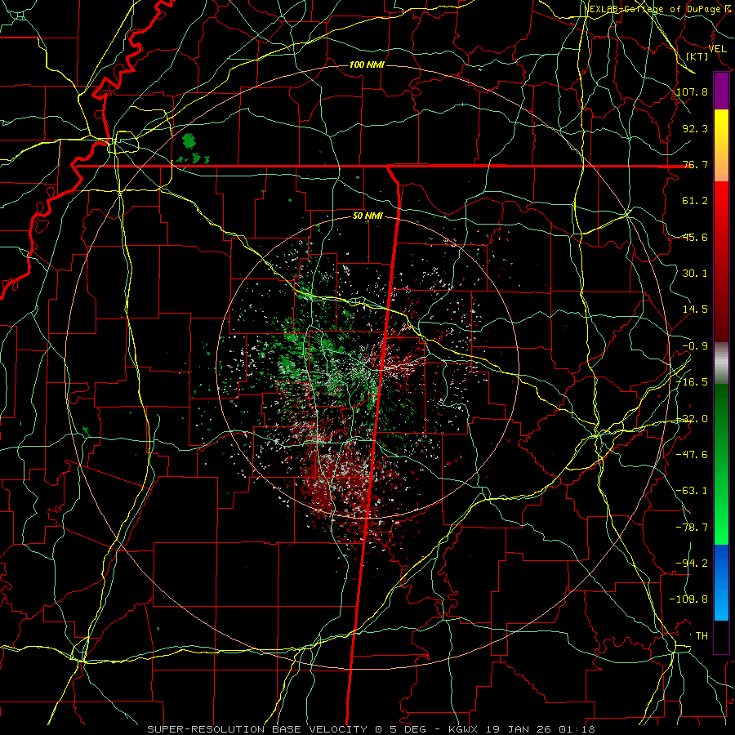Click the -109.8 value on velocity scale
This screenshot has width=735, height=735.
(688, 599)
